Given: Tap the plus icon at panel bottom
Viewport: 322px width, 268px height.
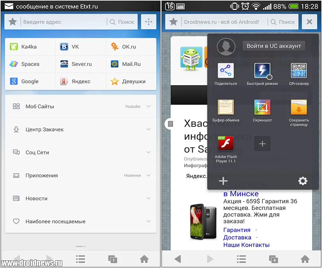Looking at the screenshot, I should point(223,181).
